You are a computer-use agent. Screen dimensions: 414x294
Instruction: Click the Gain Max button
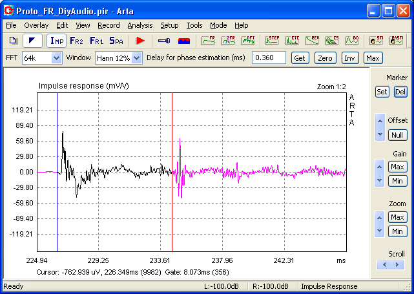click(x=397, y=167)
